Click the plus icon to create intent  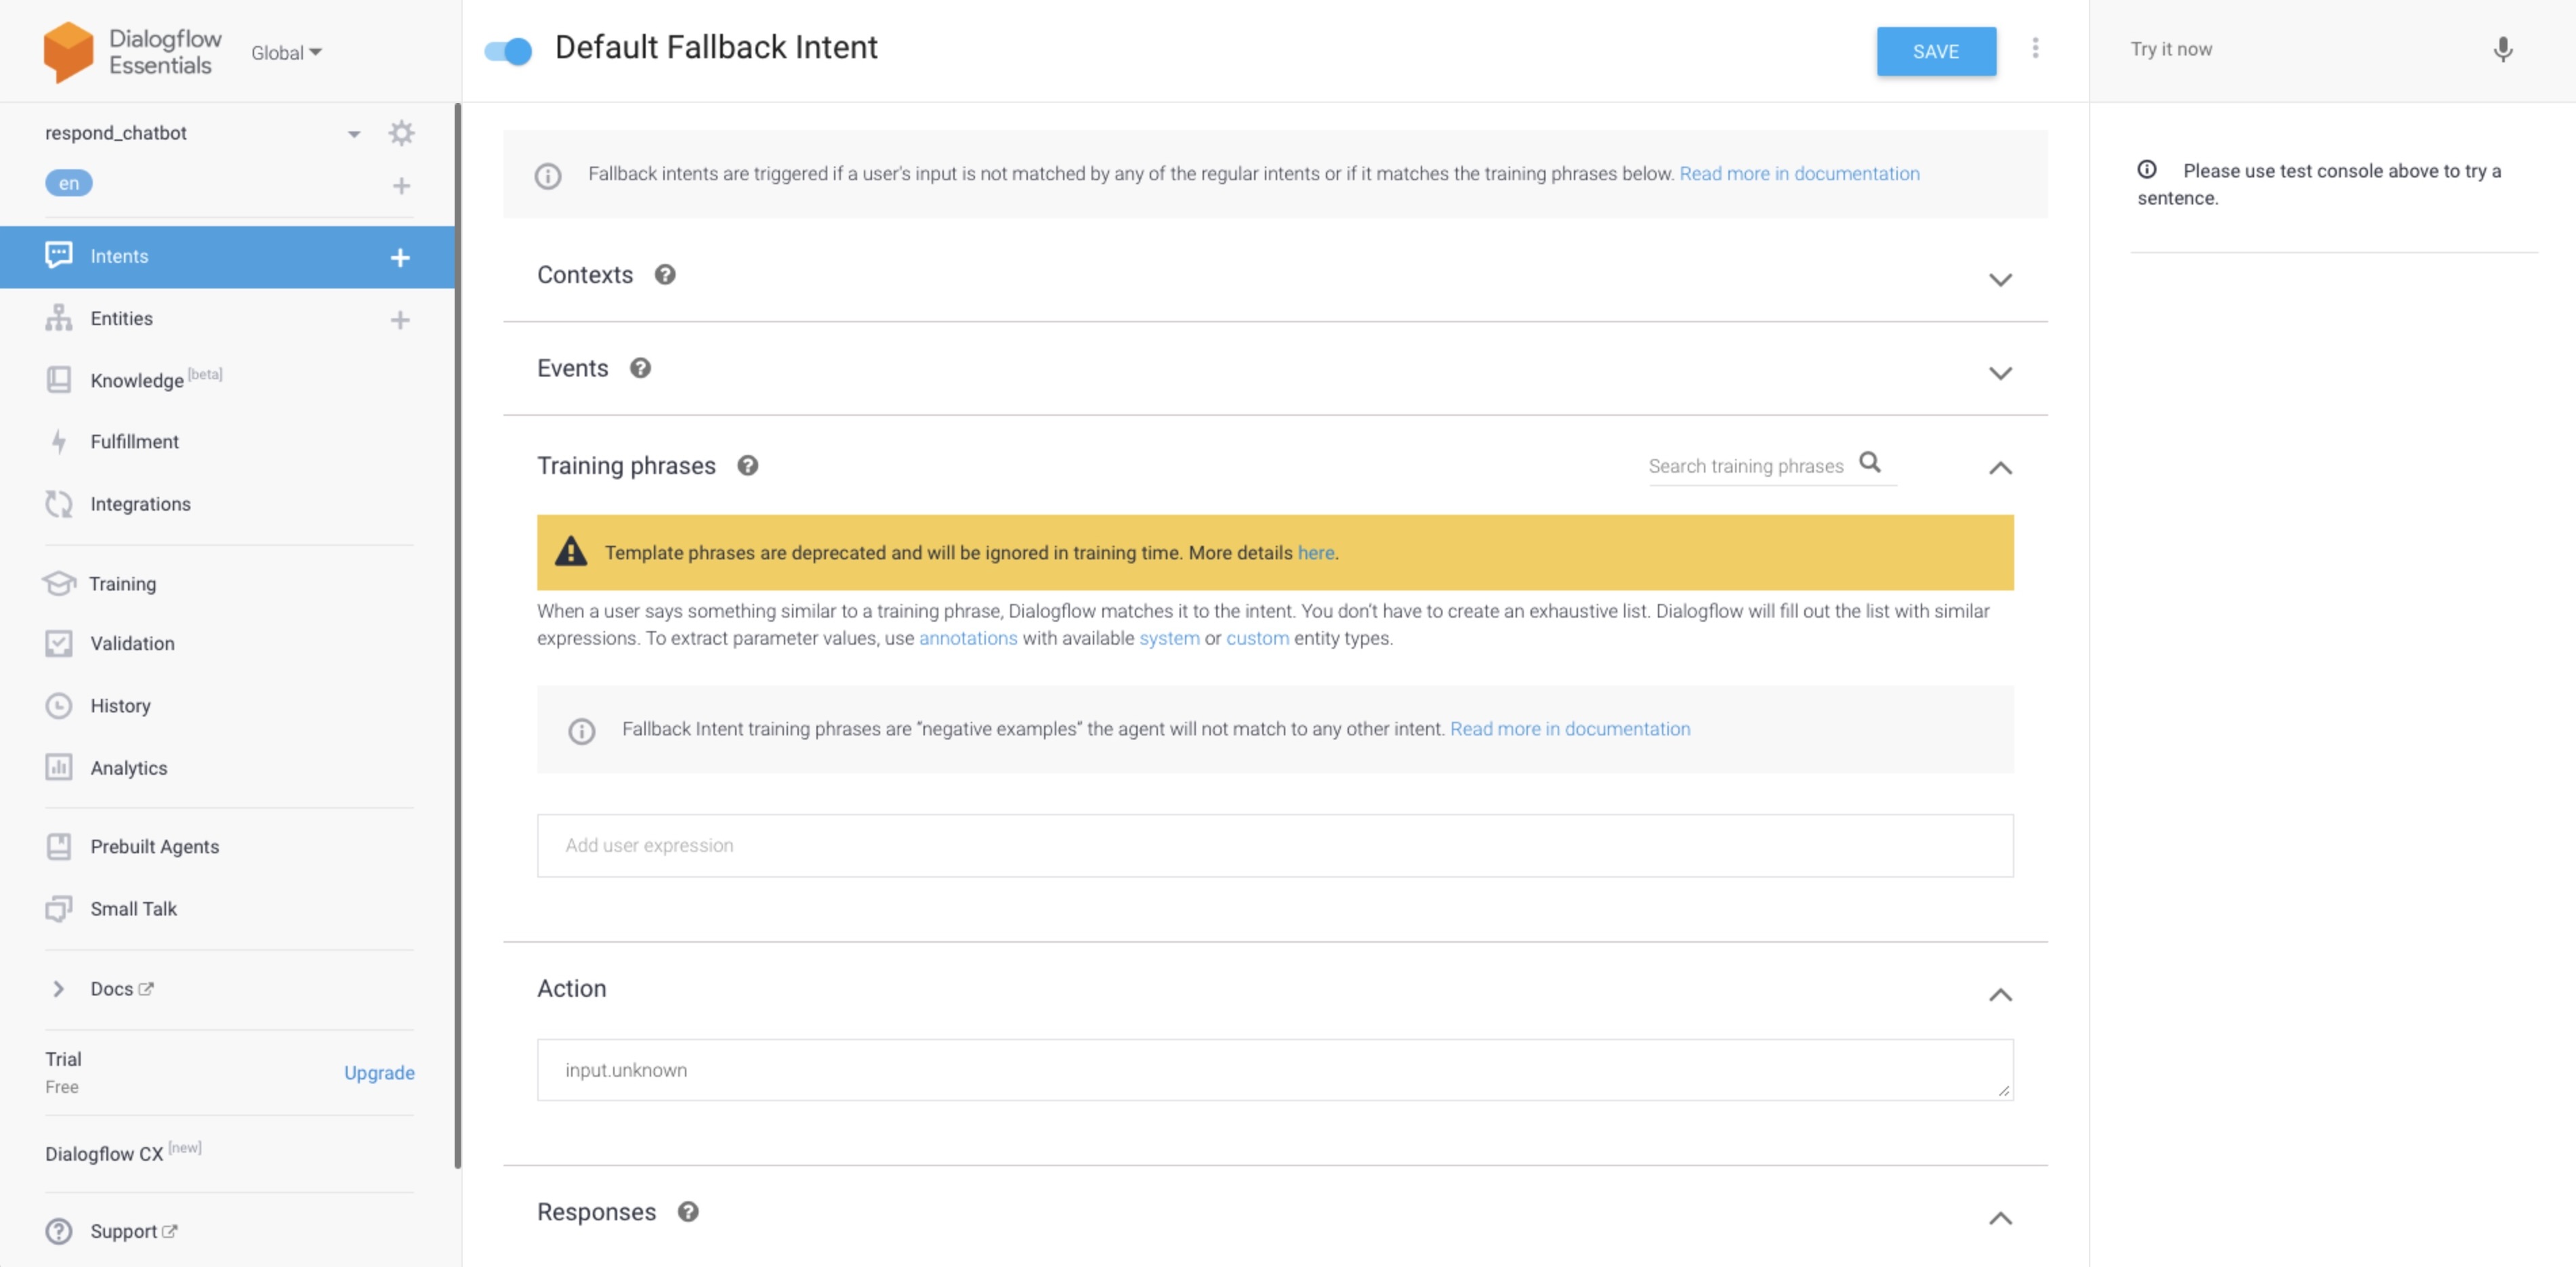(x=400, y=257)
